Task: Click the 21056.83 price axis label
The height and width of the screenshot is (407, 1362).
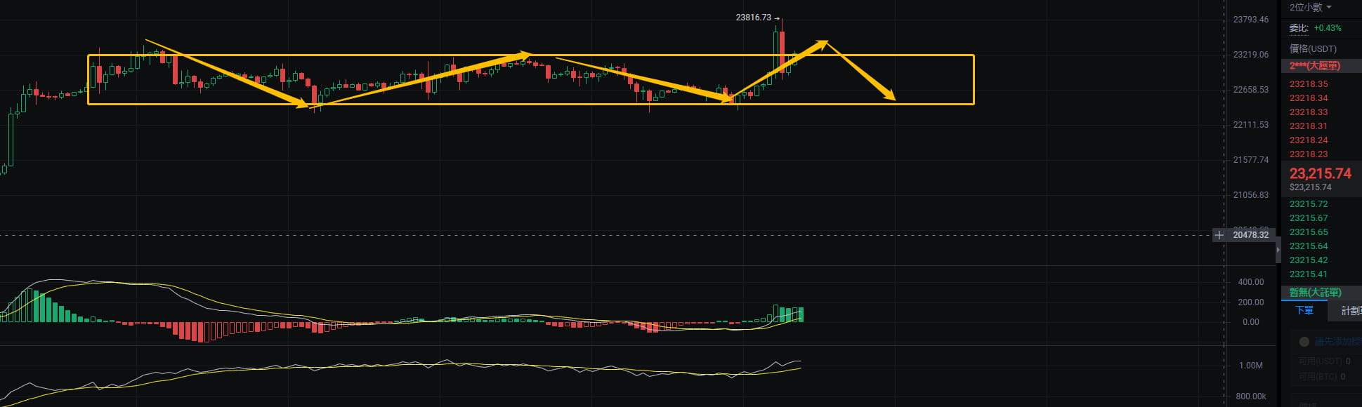Action: coord(1251,195)
